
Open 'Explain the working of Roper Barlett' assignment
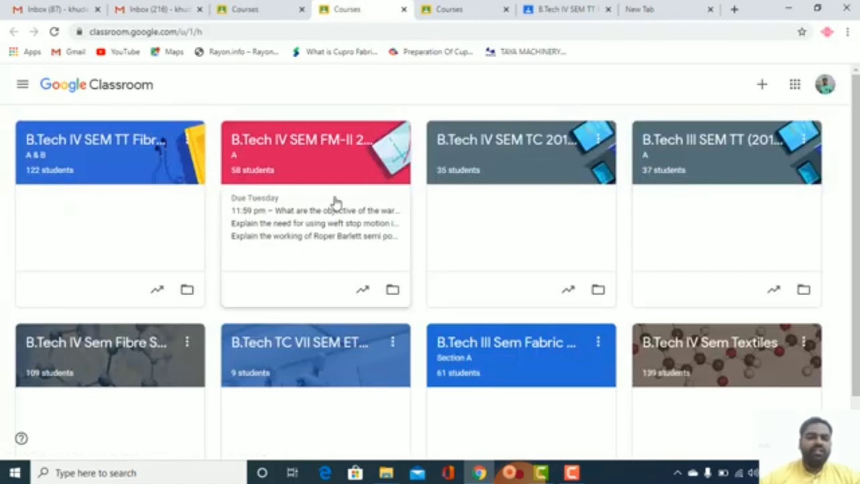click(314, 236)
